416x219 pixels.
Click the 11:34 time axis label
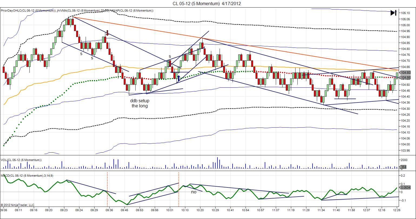pos(321,210)
